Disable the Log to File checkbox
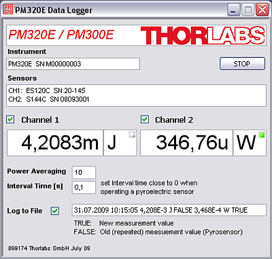The image size is (272, 259). point(55,211)
